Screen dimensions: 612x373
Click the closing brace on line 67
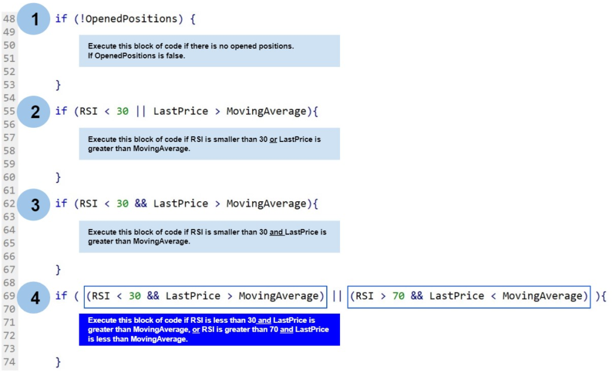point(59,270)
